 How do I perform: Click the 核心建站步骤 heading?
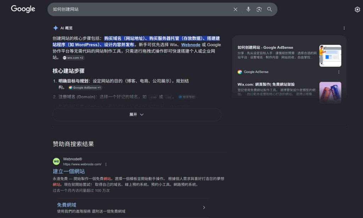click(68, 71)
